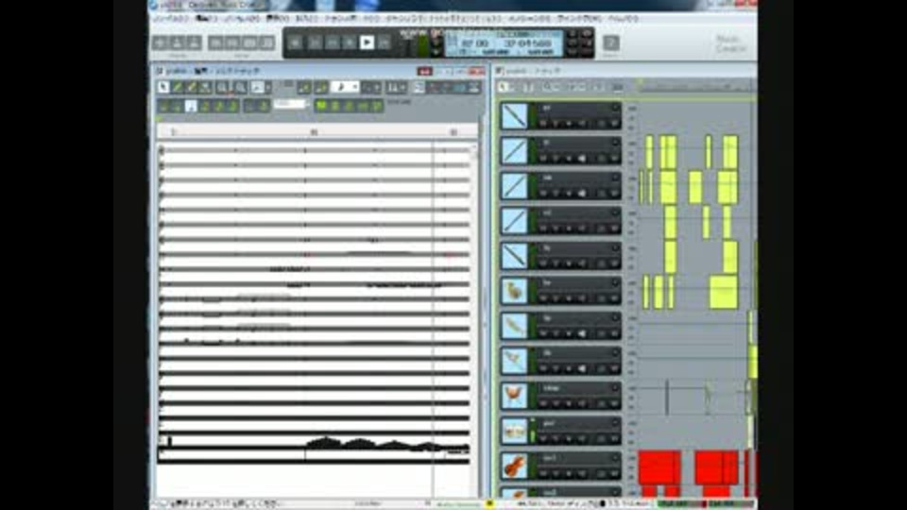
Task: Click the highlighted white note button in the second staff toolbar row
Action: pyautogui.click(x=191, y=106)
